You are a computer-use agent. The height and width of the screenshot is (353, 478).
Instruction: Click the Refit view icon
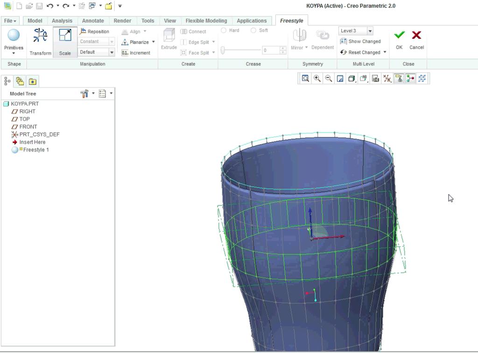click(x=305, y=78)
